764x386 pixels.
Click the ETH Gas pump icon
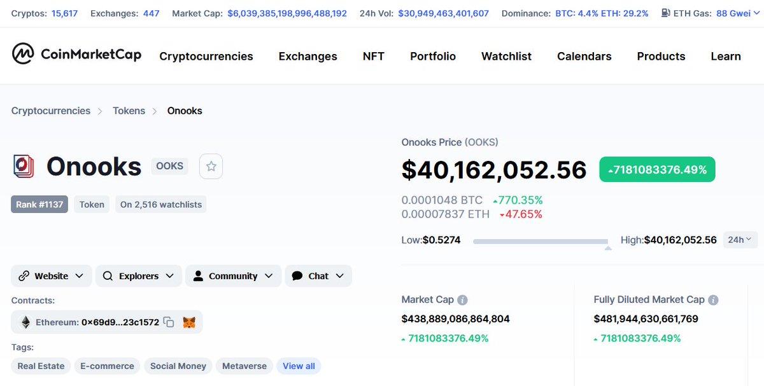click(665, 13)
